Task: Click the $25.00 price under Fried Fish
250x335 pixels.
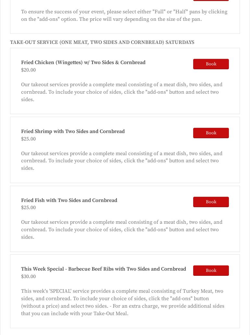Action: (29, 208)
